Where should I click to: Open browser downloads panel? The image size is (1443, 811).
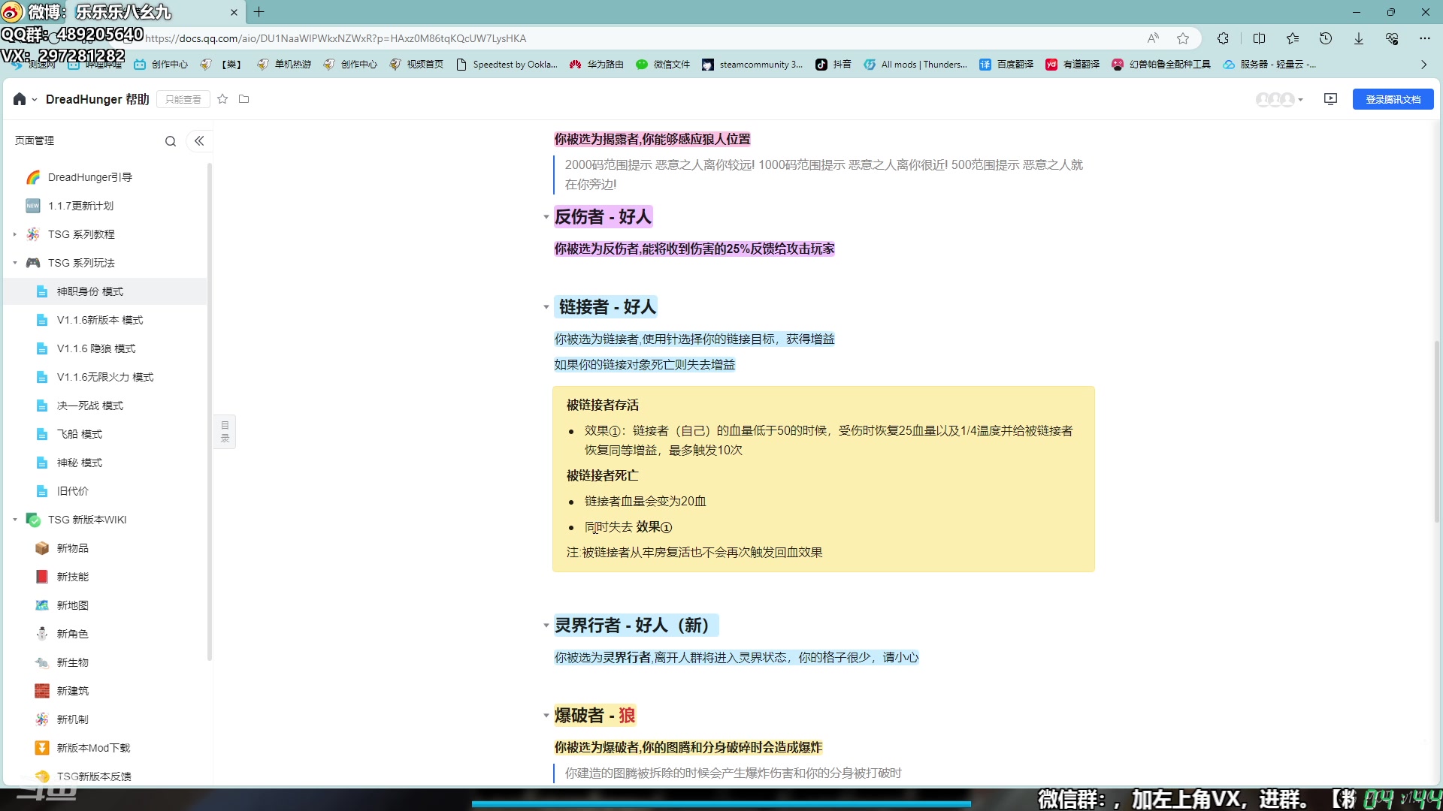pos(1359,38)
